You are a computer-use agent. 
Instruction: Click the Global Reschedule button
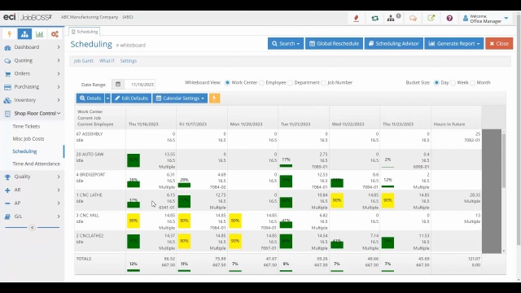pos(334,43)
